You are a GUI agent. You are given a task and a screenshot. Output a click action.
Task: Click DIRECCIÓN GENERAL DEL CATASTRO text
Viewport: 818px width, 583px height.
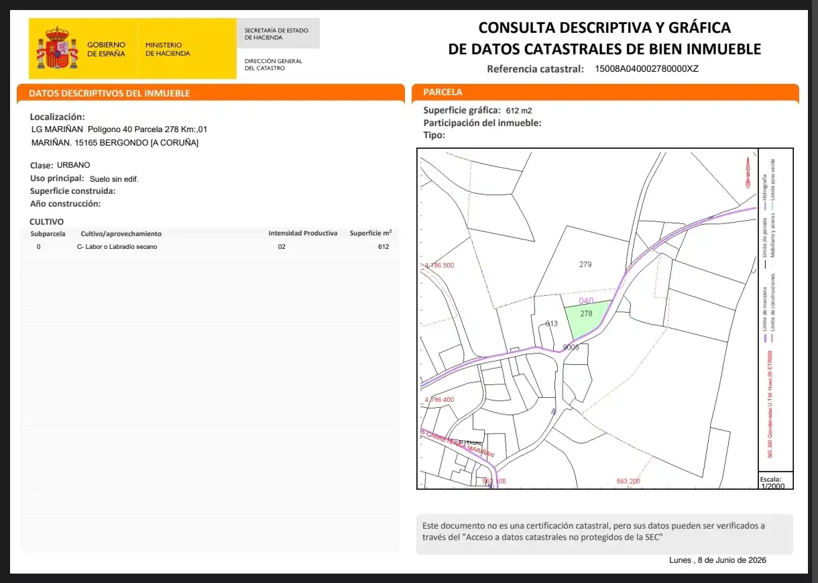coord(273,64)
